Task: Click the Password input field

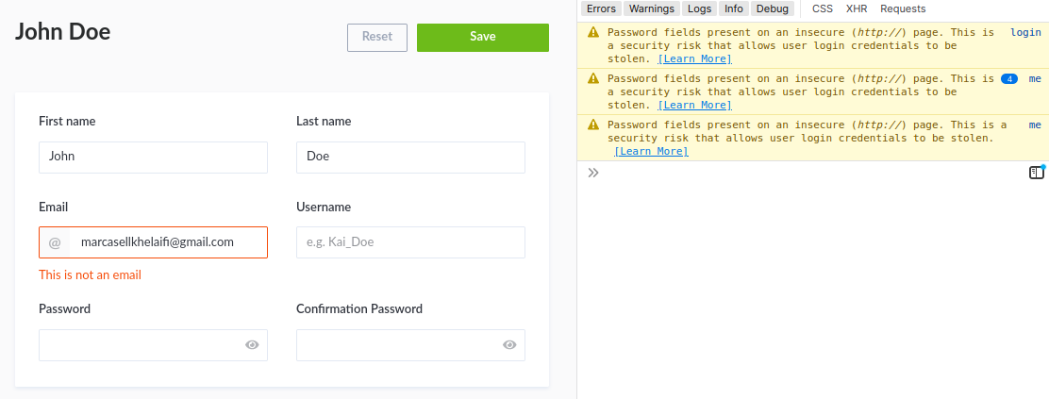Action: click(153, 345)
